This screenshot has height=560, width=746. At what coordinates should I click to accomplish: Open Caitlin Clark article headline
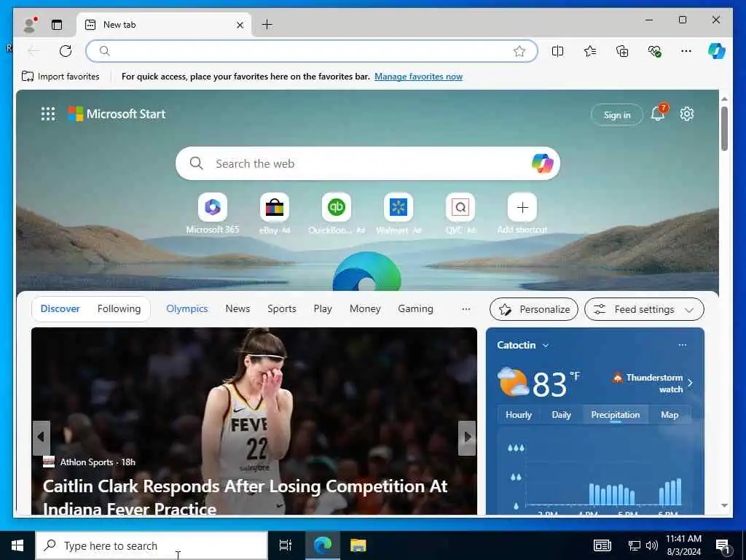[245, 497]
